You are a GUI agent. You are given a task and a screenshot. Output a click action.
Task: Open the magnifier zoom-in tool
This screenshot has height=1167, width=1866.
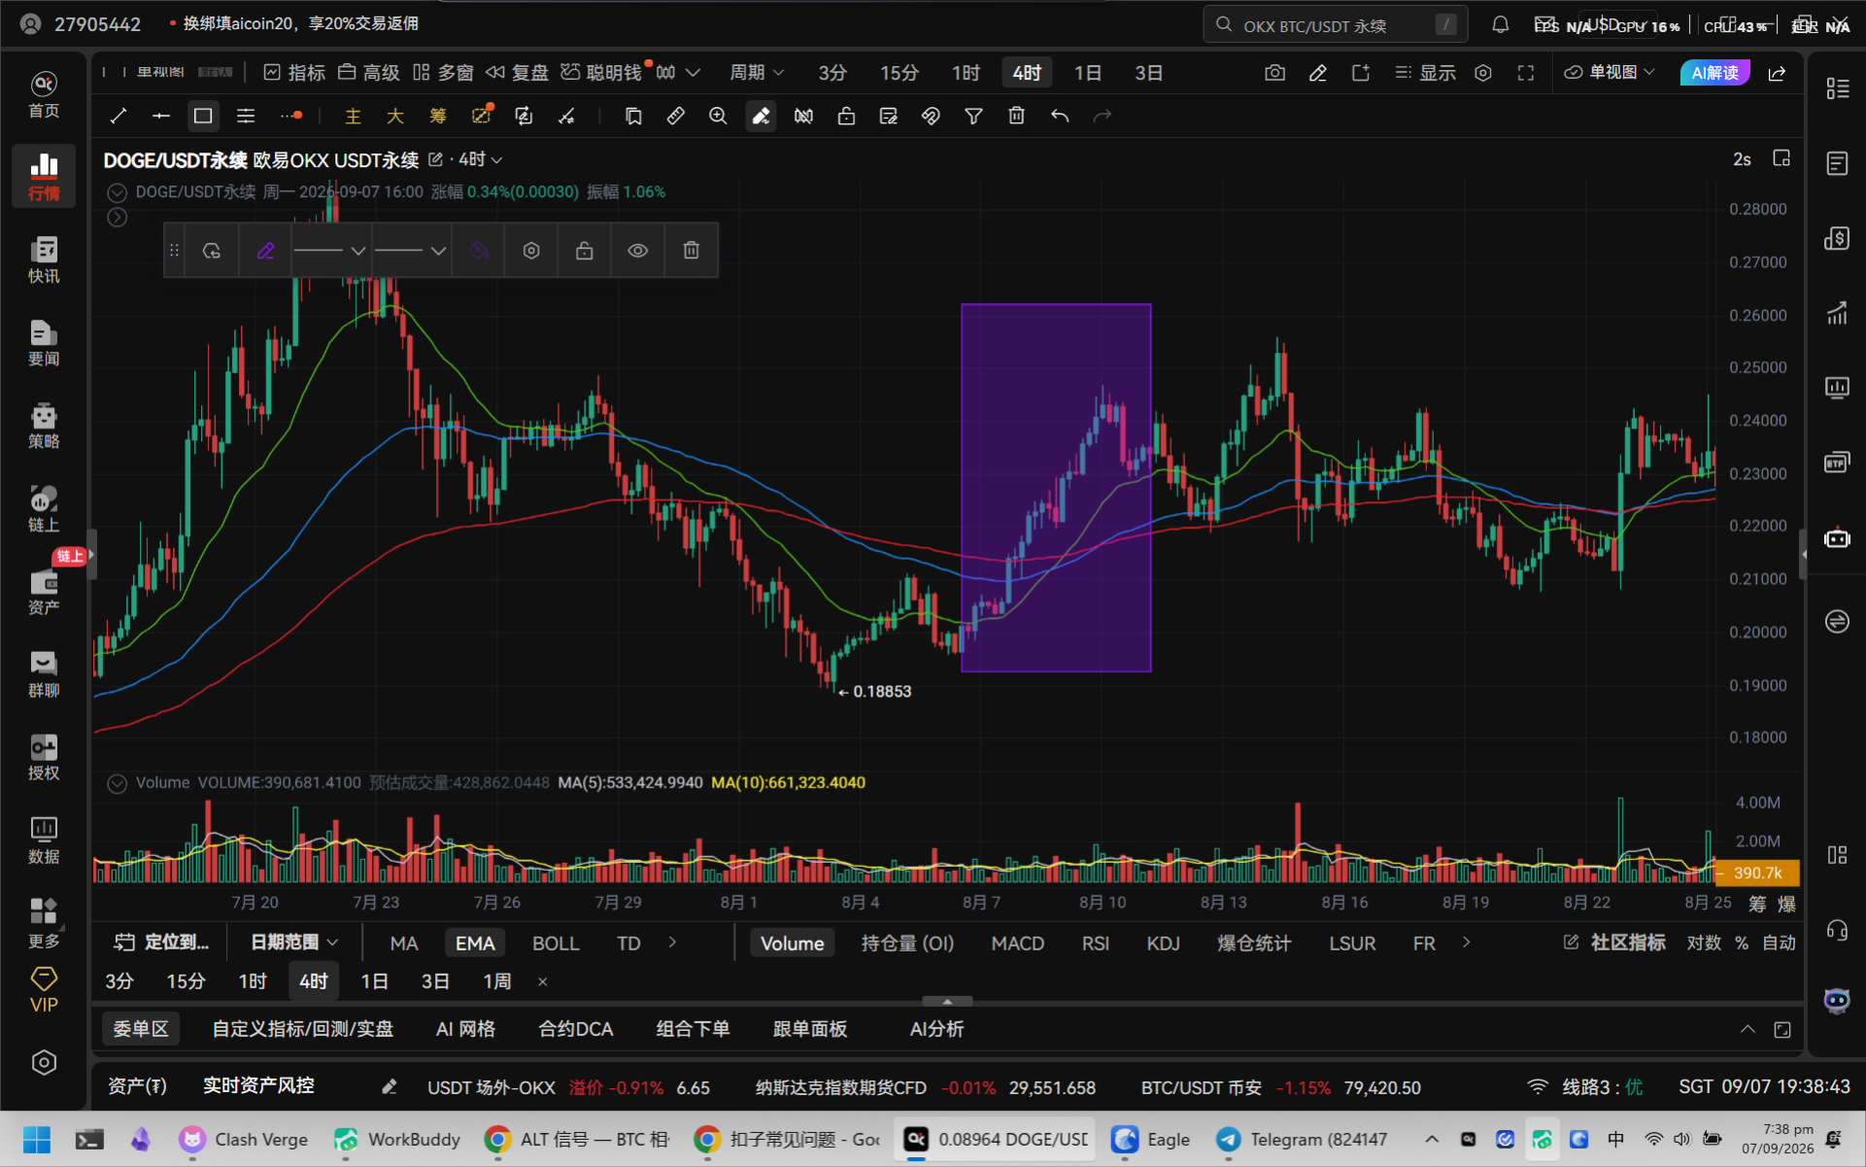pos(718,116)
